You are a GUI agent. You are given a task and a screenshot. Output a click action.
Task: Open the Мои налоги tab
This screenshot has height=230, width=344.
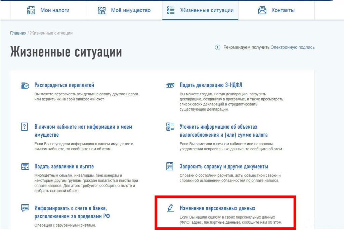(55, 10)
